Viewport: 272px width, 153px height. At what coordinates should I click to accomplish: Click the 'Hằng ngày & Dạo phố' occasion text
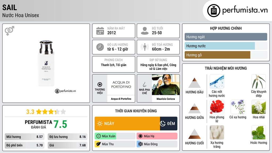158,67
